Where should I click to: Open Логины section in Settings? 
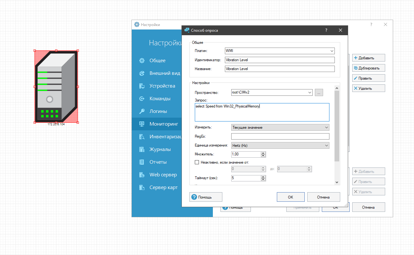tap(158, 111)
